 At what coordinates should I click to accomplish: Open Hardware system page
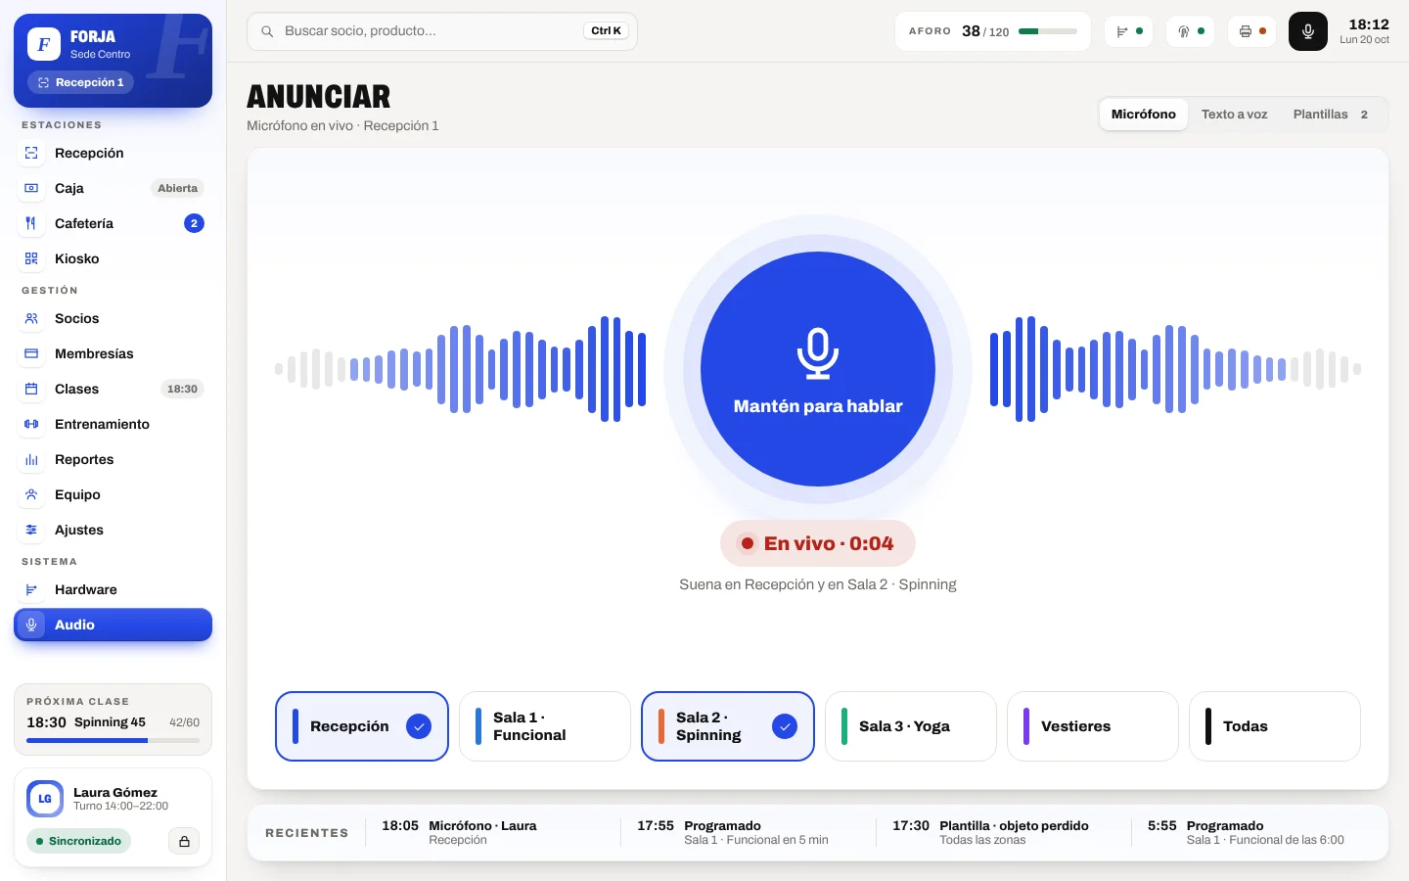113,589
